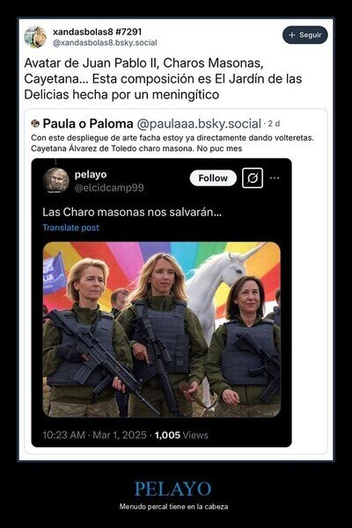
Task: Click the 1,005 Views counter
Action: click(x=181, y=435)
